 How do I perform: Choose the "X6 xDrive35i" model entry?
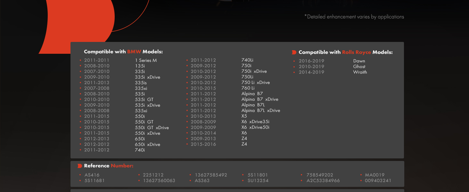coord(255,122)
